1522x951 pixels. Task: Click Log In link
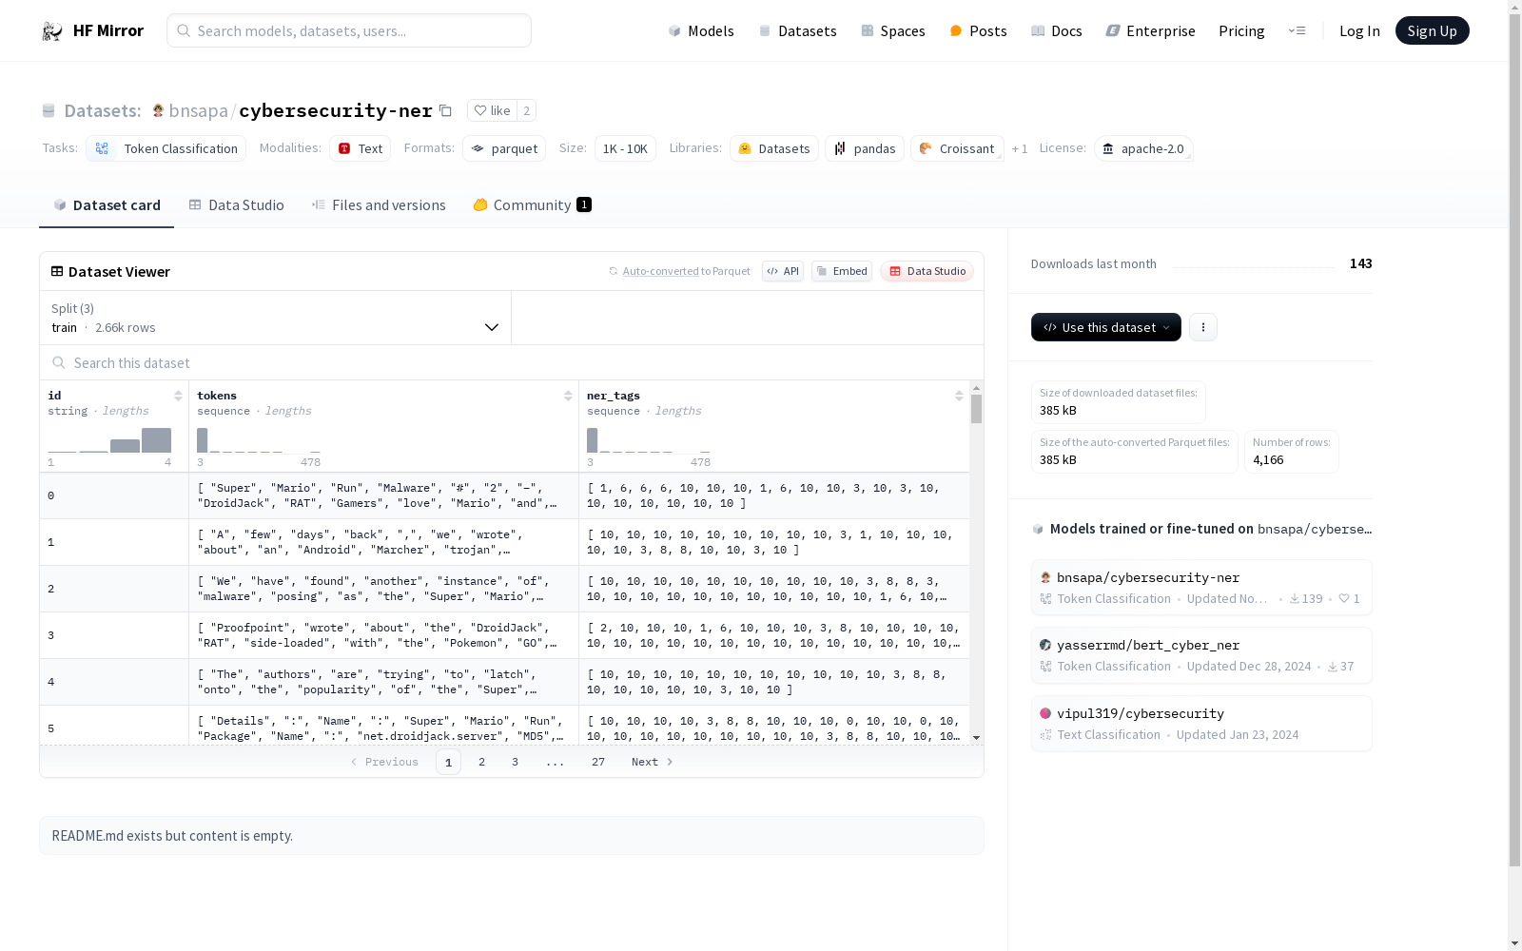[x=1359, y=30]
